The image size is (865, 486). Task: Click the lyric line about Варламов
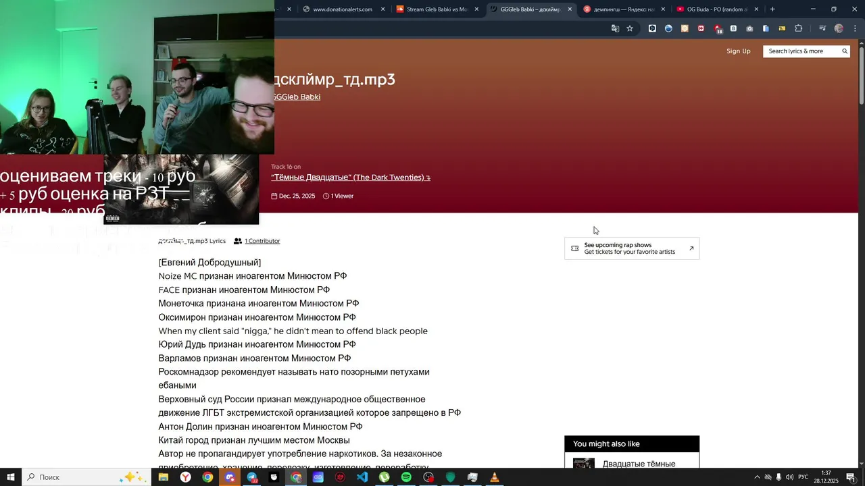(255, 358)
